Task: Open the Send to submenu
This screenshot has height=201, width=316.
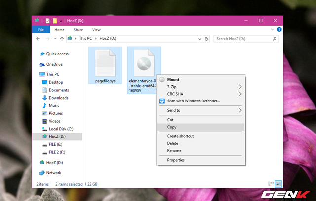Action: click(201, 110)
